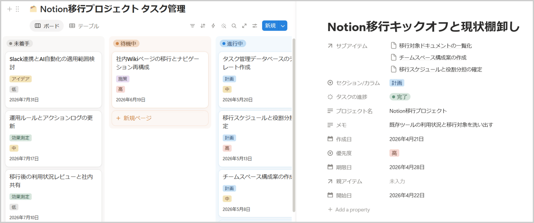
Task: Click the 優先度 select property icon
Action: pyautogui.click(x=330, y=153)
